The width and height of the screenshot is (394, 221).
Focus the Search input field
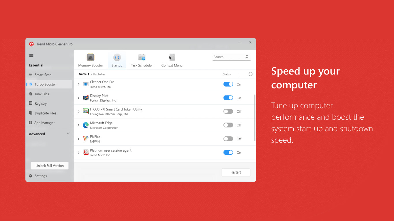point(232,57)
